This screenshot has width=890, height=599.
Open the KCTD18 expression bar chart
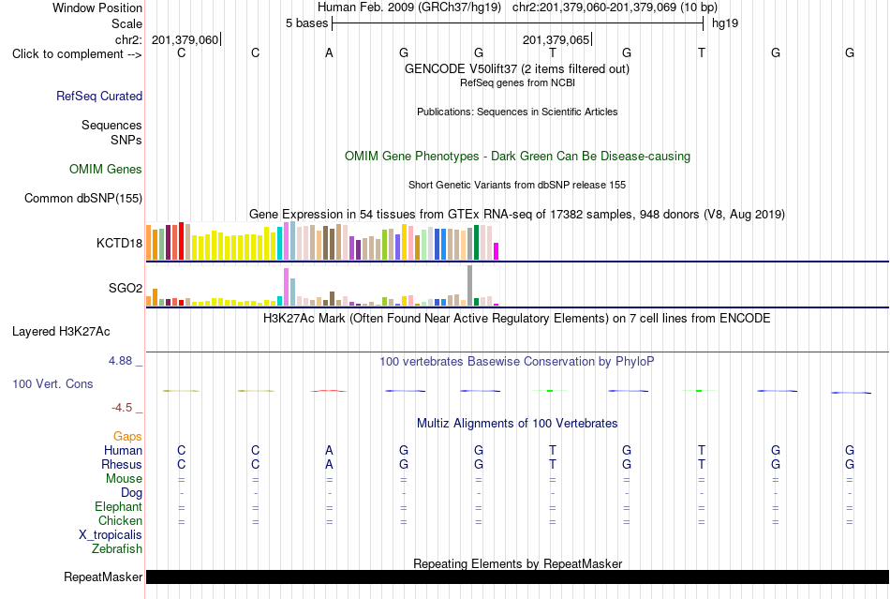[322, 241]
